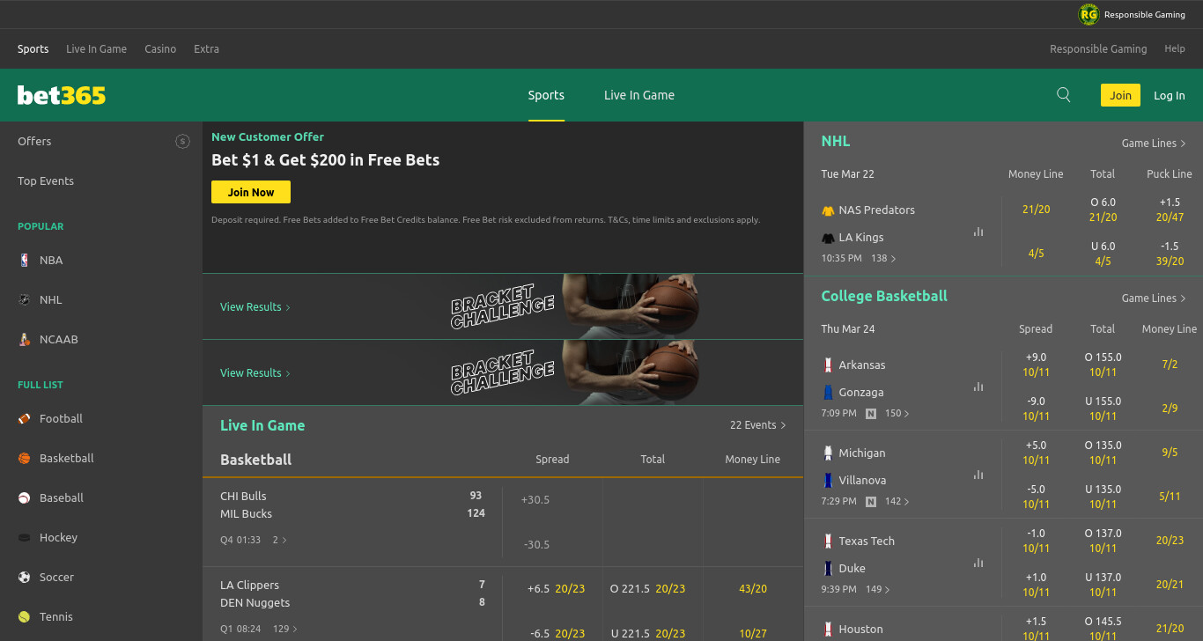Screen dimensions: 1203x641
Task: Click the Live In Game section heading
Action: coord(262,425)
